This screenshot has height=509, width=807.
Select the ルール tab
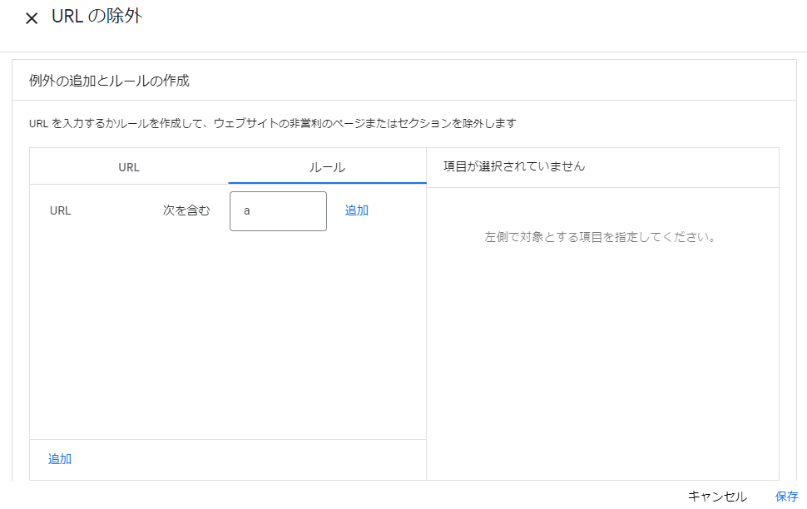(327, 166)
